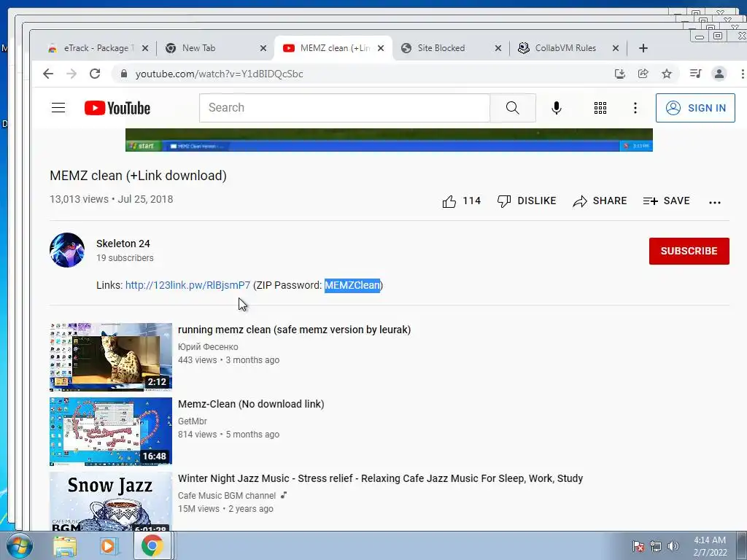Click the highlighted MEMZClean password text

click(352, 285)
